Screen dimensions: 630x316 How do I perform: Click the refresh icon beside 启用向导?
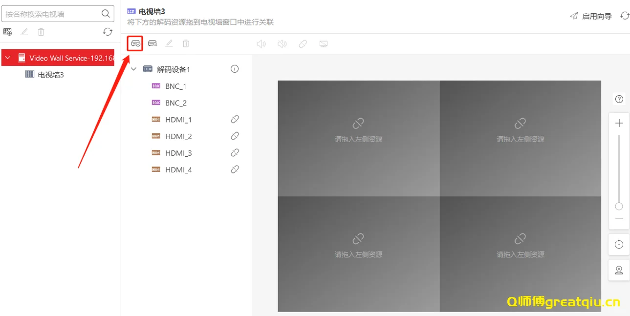[624, 16]
